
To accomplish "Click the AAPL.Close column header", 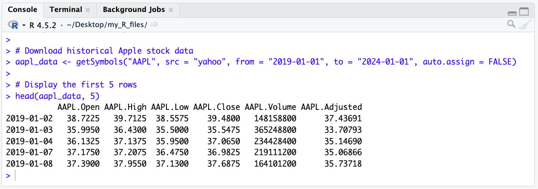I will (x=216, y=107).
